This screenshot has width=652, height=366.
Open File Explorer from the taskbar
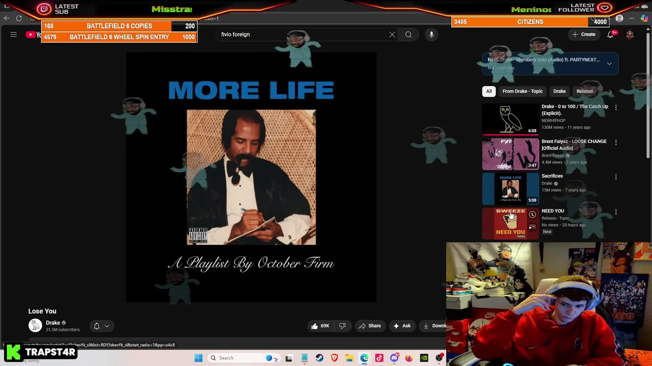pos(349,358)
